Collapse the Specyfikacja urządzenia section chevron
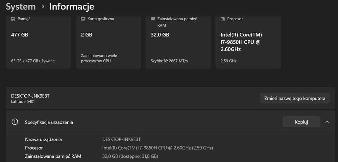This screenshot has width=338, height=162. coord(327,122)
